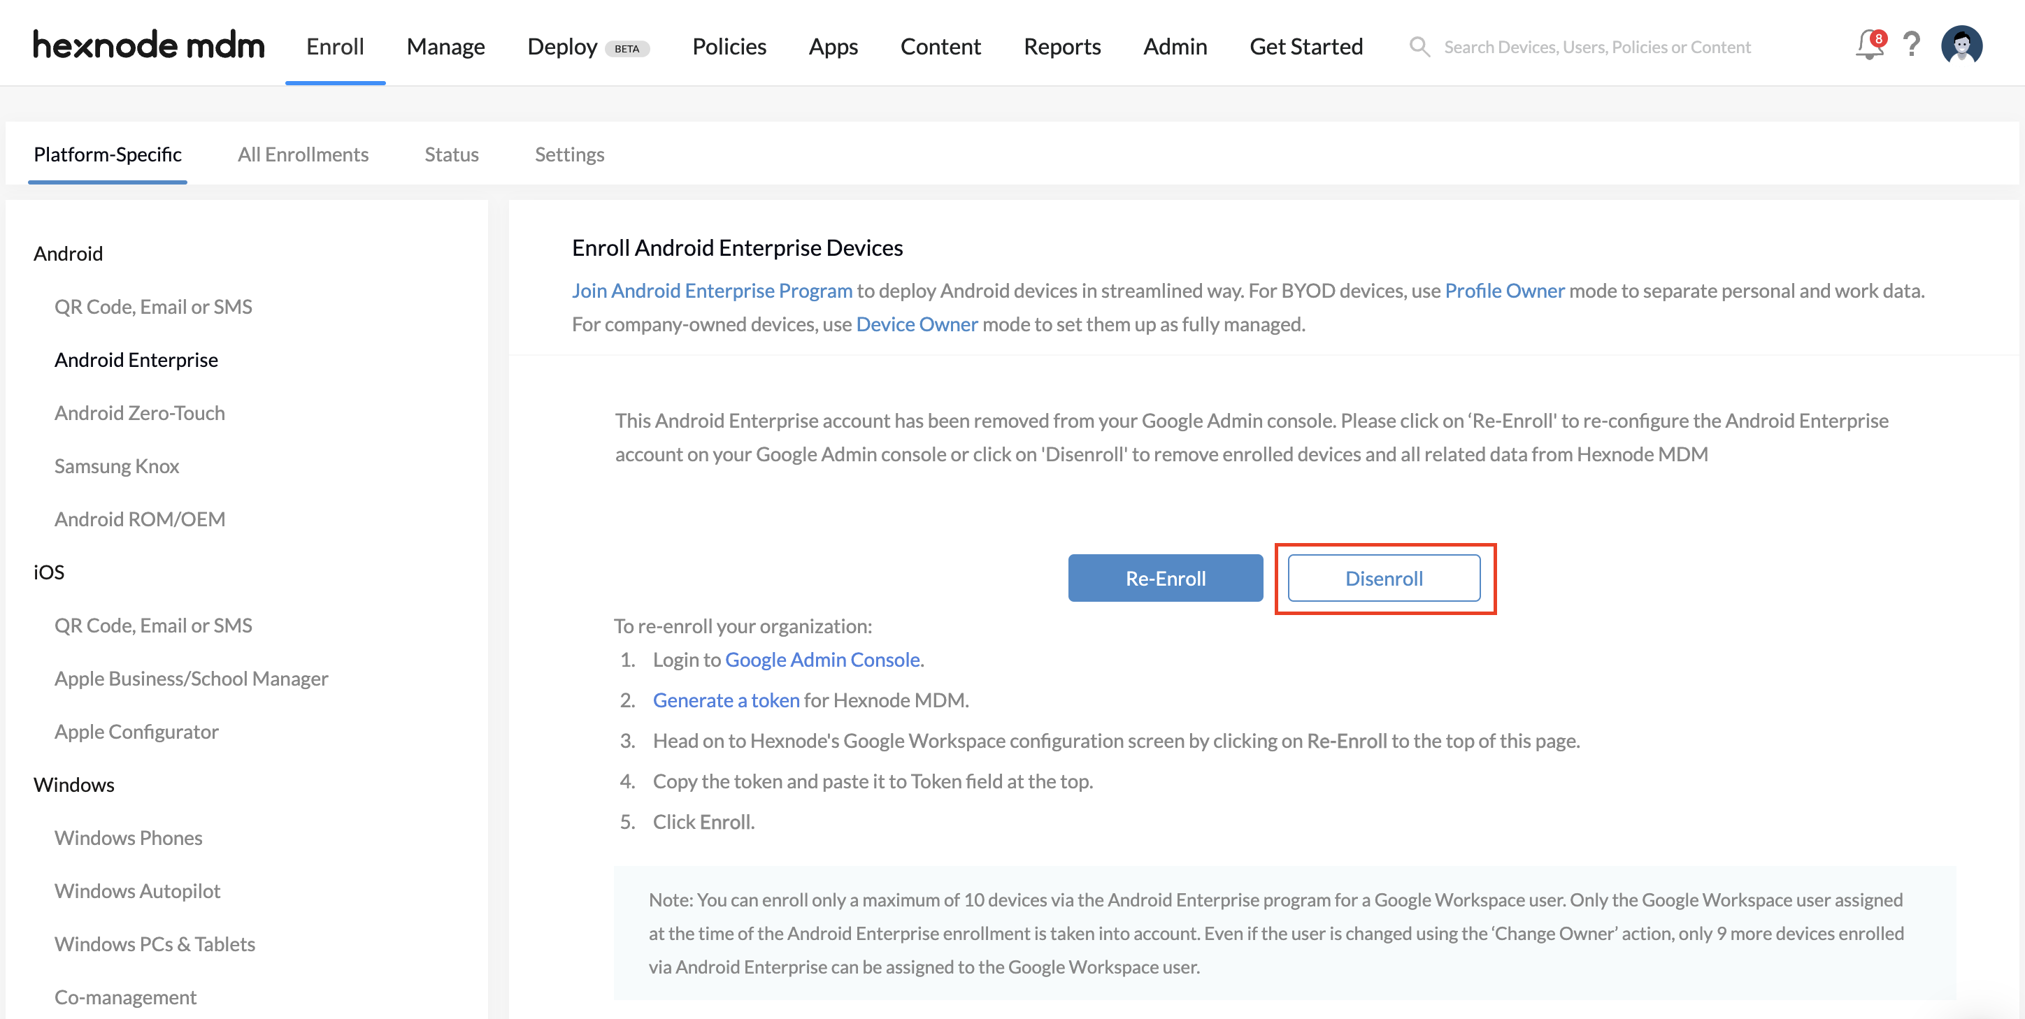Viewport: 2025px width, 1019px height.
Task: Open the Policies menu
Action: click(729, 46)
